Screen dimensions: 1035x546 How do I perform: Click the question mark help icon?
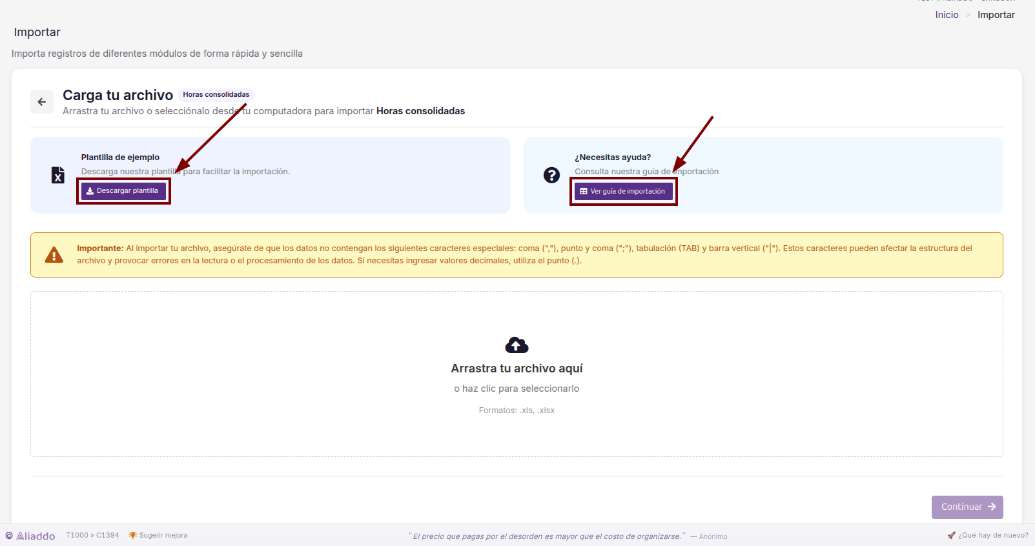click(551, 175)
